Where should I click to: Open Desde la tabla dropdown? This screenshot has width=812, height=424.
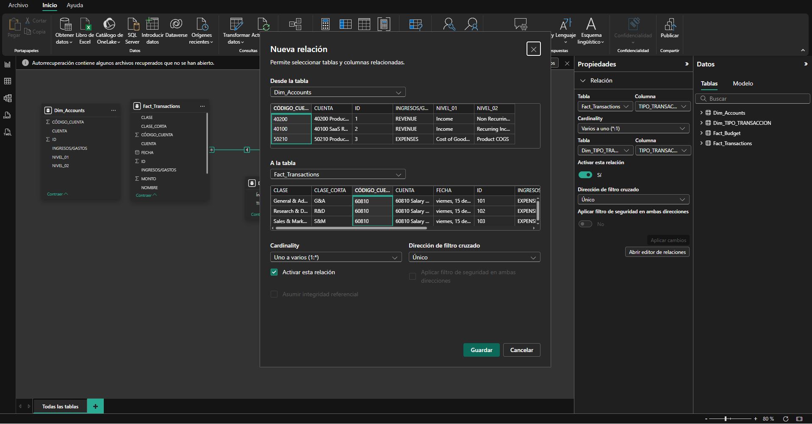pyautogui.click(x=338, y=92)
